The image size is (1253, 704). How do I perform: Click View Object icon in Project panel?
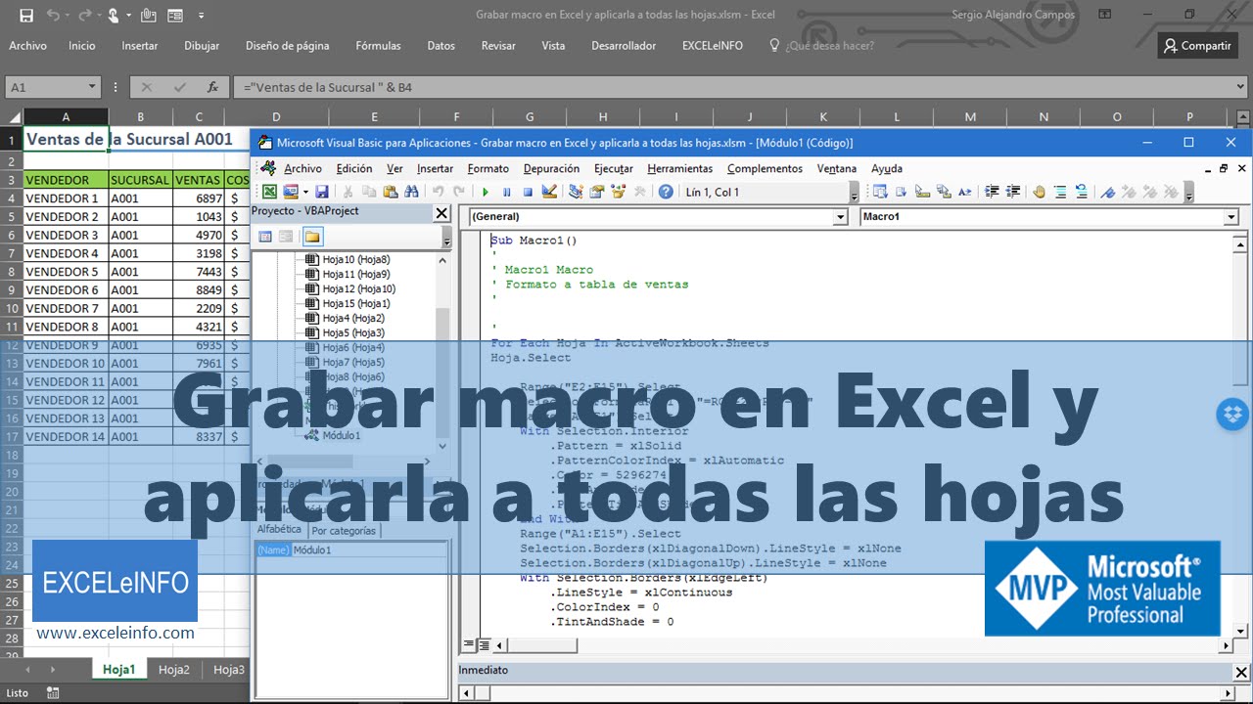[x=286, y=236]
